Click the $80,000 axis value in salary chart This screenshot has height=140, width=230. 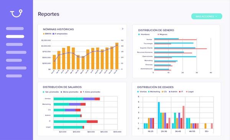pyautogui.click(x=104, y=132)
